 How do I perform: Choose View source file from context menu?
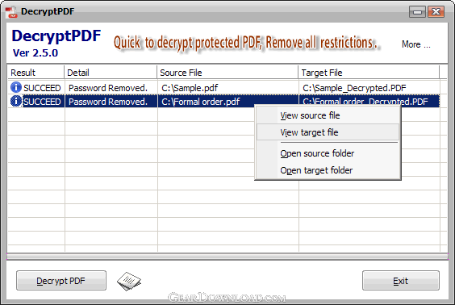(x=328, y=115)
